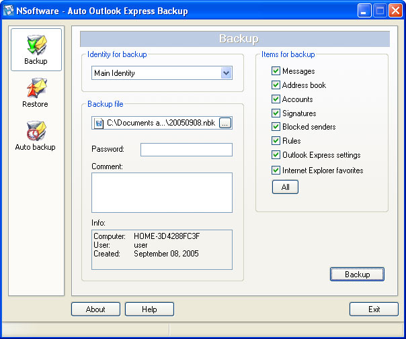The image size is (406, 339).
Task: Toggle the Signatures checkbox
Action: point(276,113)
